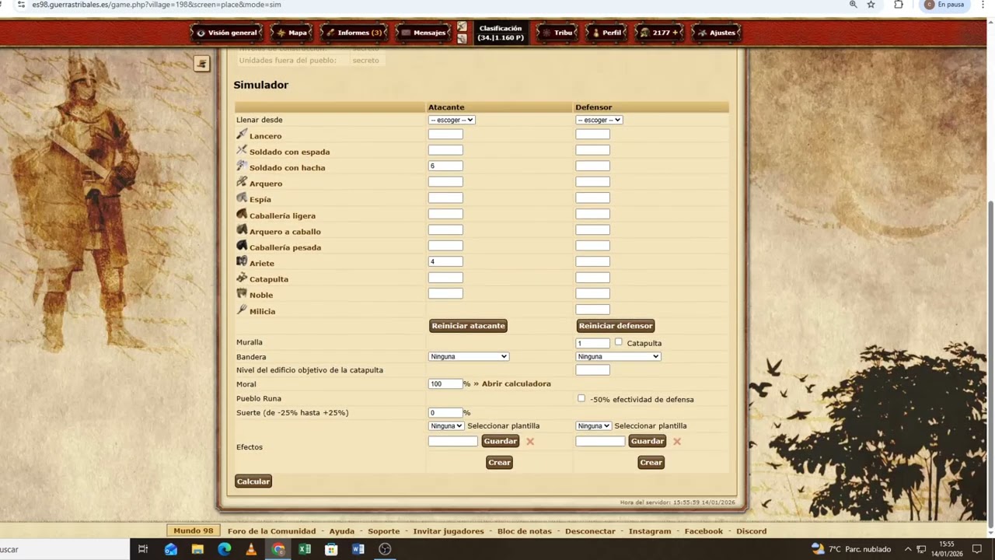Open the attacker Seleccionar plantilla dropdown
This screenshot has width=995, height=560.
[446, 425]
